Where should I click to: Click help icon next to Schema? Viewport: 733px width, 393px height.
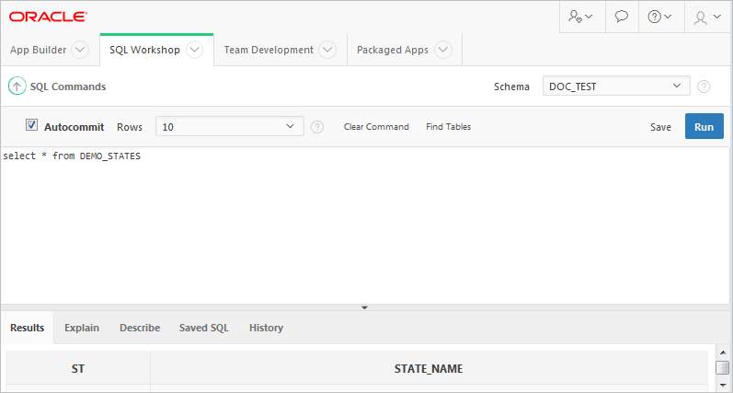(704, 87)
